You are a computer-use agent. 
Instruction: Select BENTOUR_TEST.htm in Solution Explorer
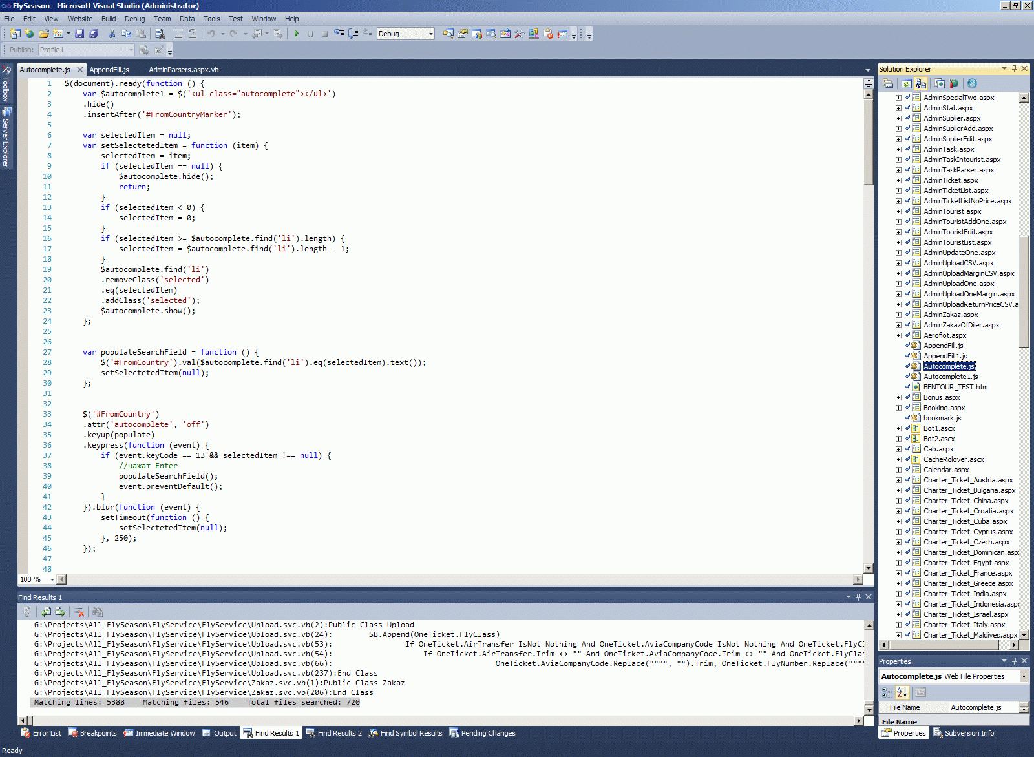click(955, 388)
